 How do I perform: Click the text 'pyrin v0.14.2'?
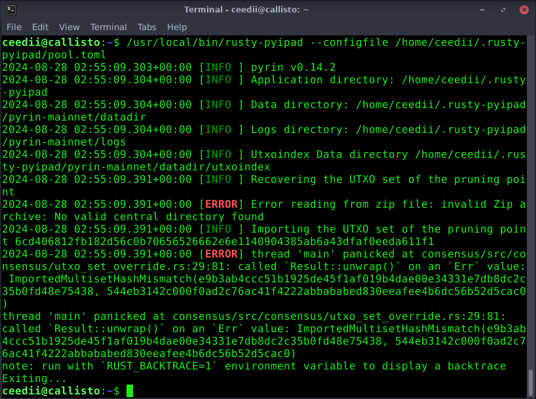pos(294,67)
